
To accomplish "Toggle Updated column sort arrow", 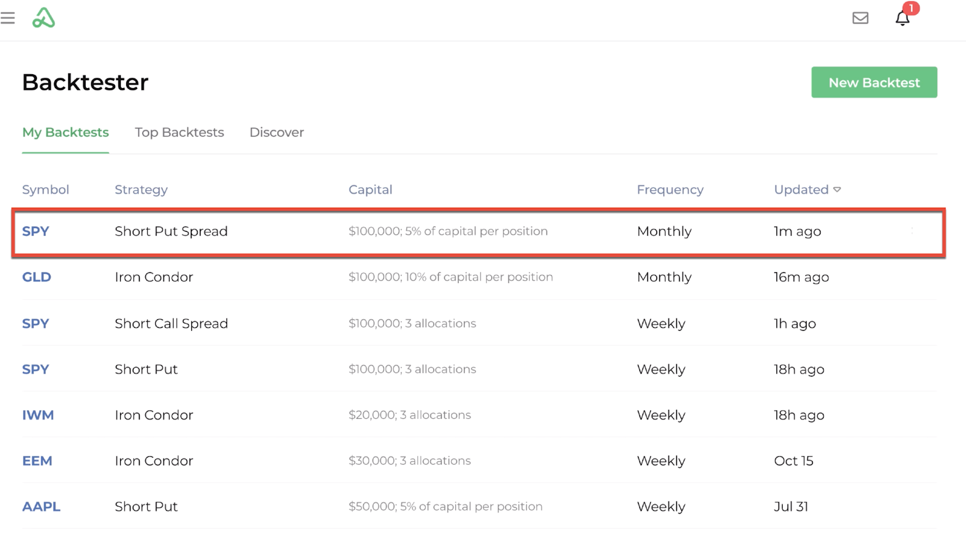I will click(837, 190).
